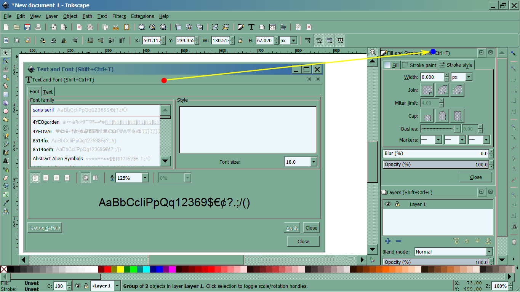Open Align and Distribute from toolbar
Image resolution: width=520 pixels, height=292 pixels.
pyautogui.click(x=283, y=27)
